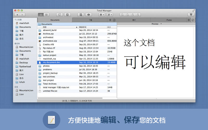This screenshot has width=208, height=130.
Task: Switch to the iTunes tab
Action: point(169,20)
